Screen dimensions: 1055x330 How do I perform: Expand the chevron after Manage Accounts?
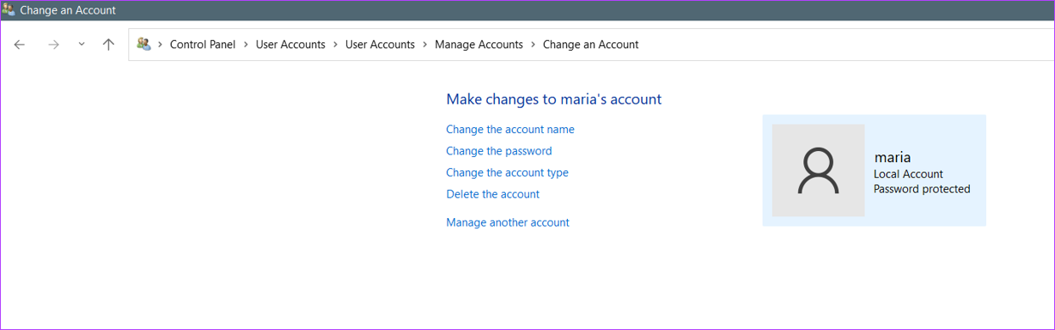[533, 45]
